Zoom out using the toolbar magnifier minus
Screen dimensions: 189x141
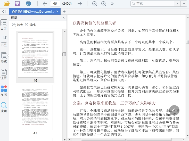tap(95, 4)
